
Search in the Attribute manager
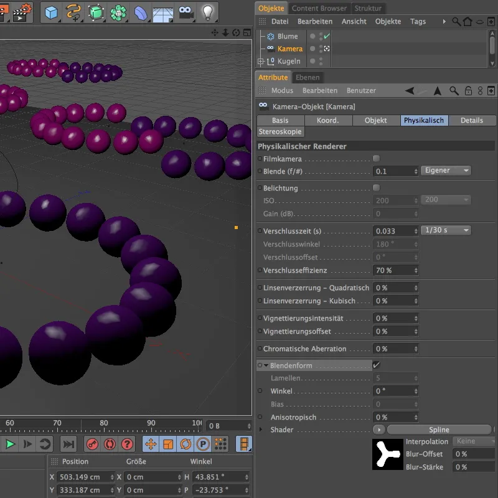pos(454,91)
